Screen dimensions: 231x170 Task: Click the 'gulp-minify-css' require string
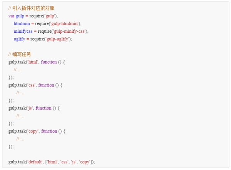[x=69, y=31]
